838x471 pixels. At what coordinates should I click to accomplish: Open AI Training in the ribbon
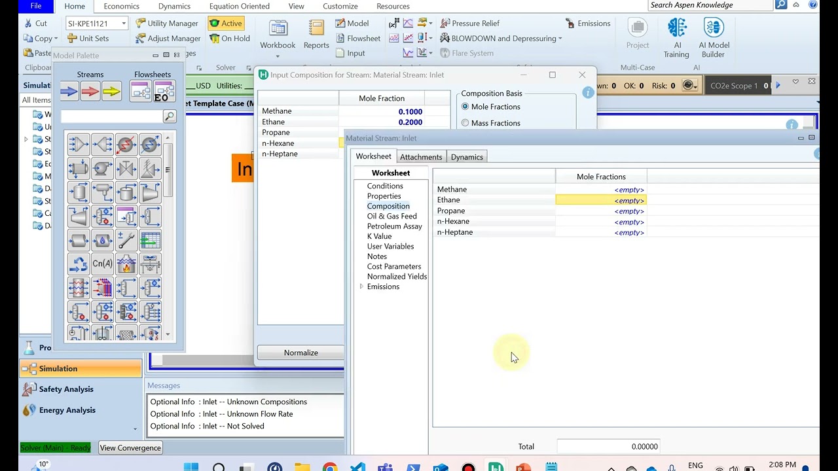tap(676, 38)
